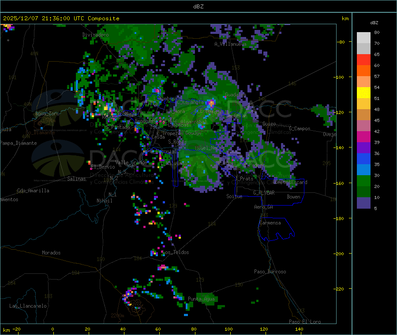Click the 'dBZ' heading above the color legend
This screenshot has width=397, height=335.
[x=374, y=23]
